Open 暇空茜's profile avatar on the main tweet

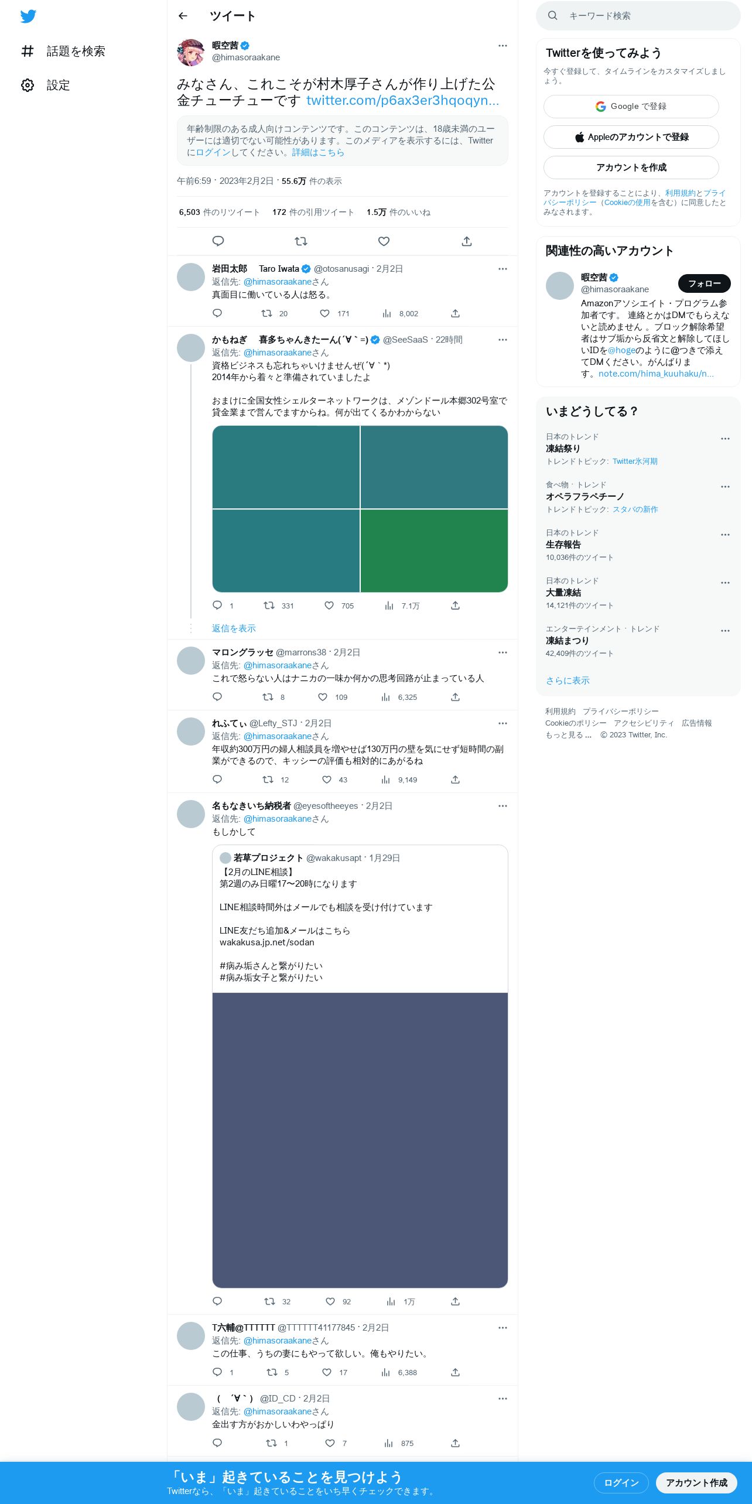click(x=191, y=52)
